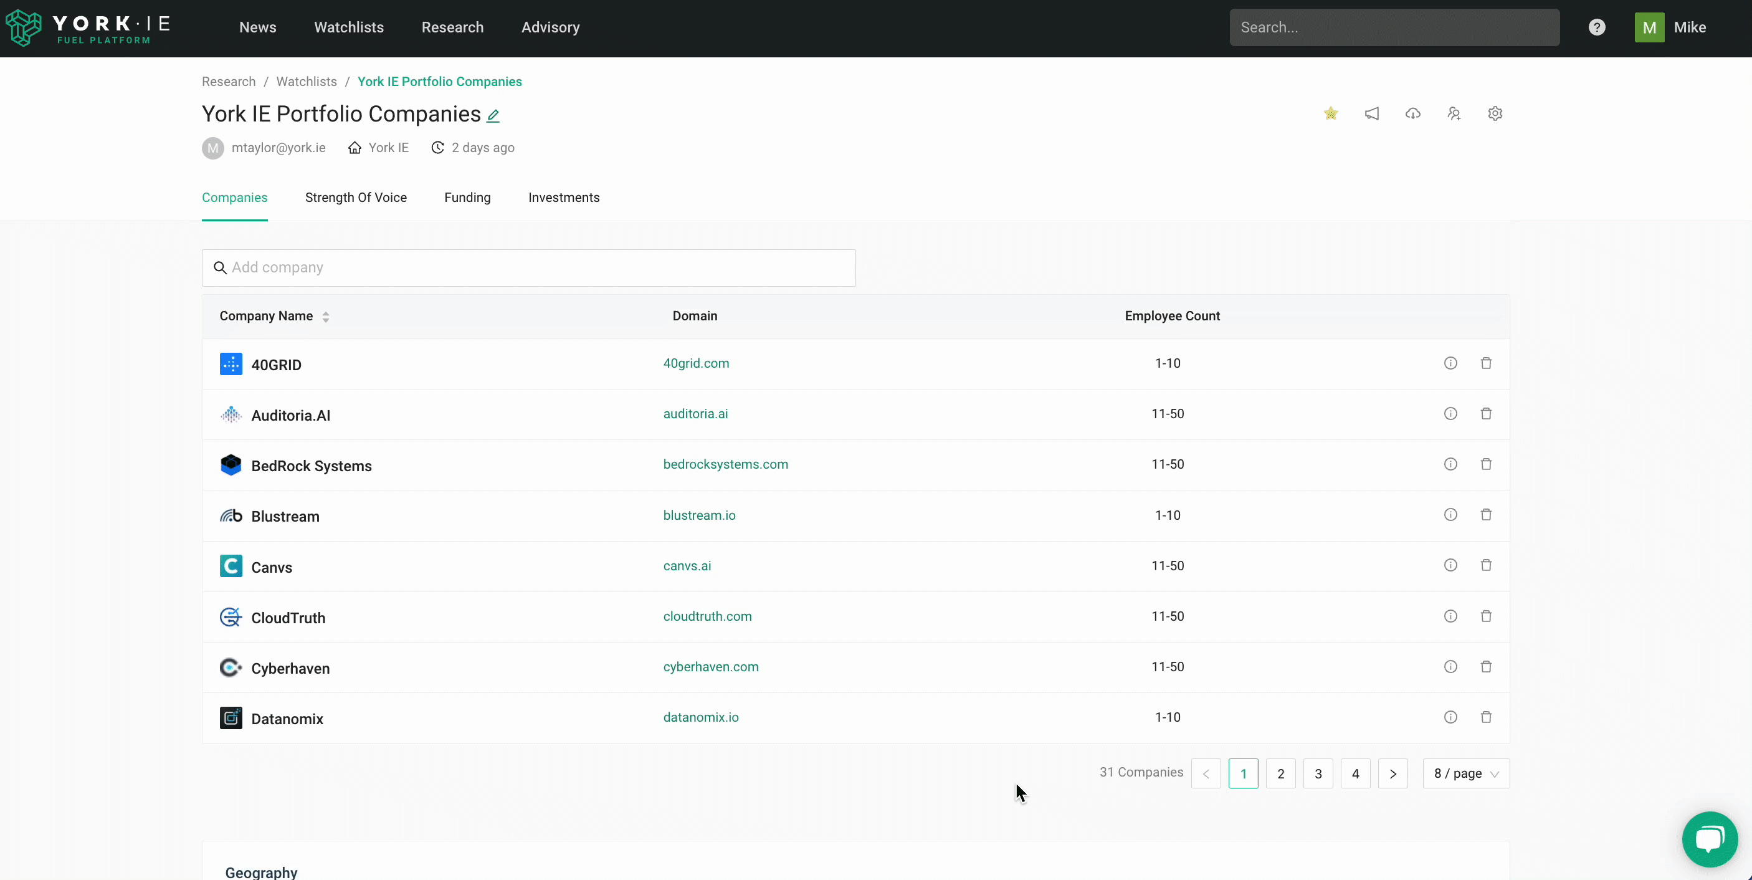Open the help question mark icon
The height and width of the screenshot is (880, 1752).
[x=1597, y=27]
